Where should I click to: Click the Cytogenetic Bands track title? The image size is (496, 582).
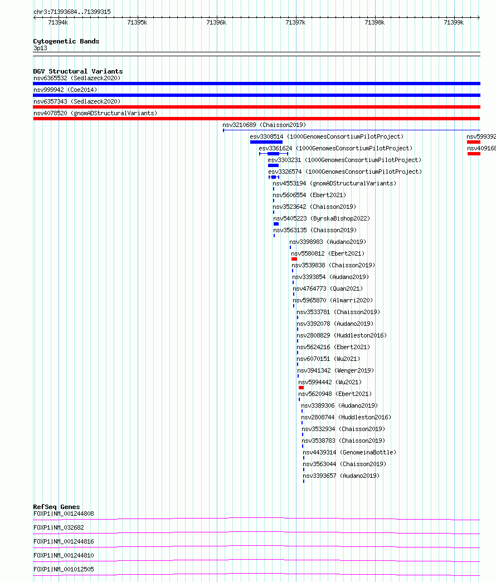pos(66,41)
